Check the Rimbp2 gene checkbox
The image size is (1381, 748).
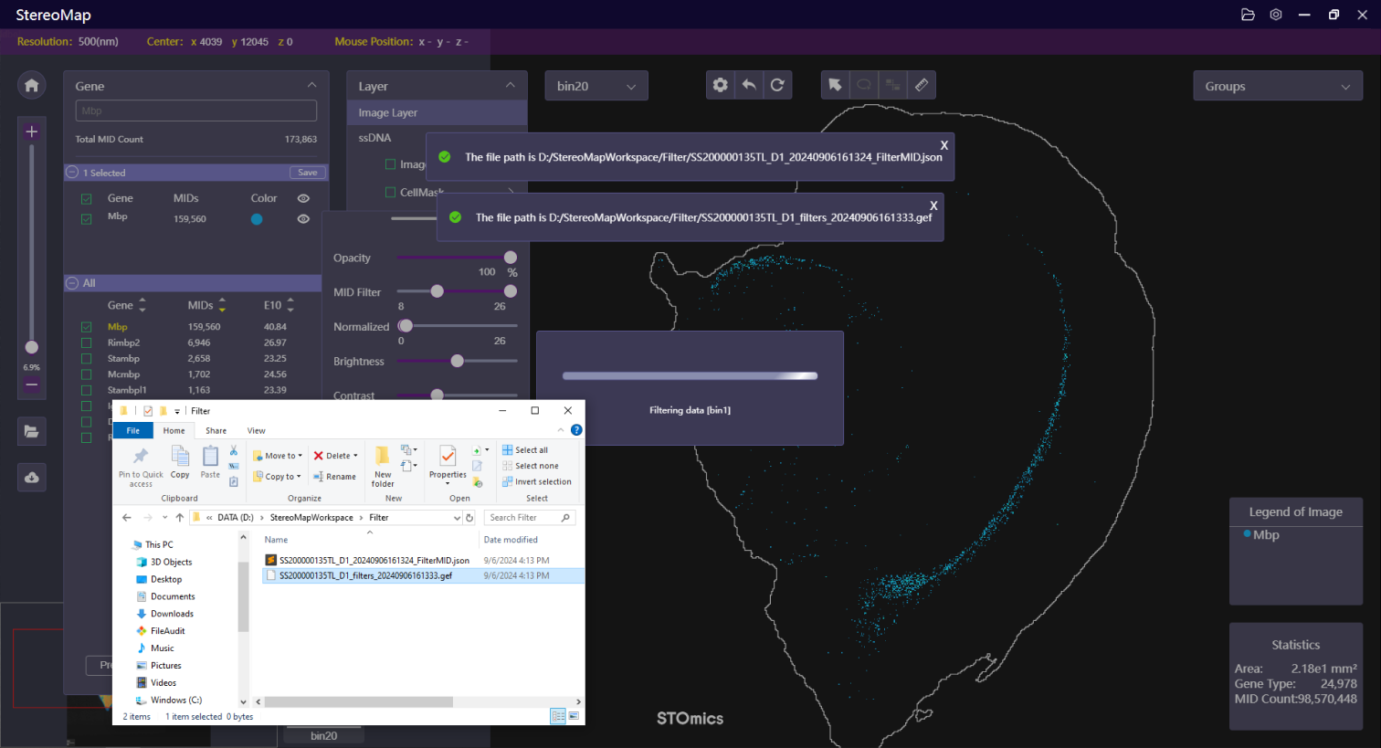pos(87,343)
